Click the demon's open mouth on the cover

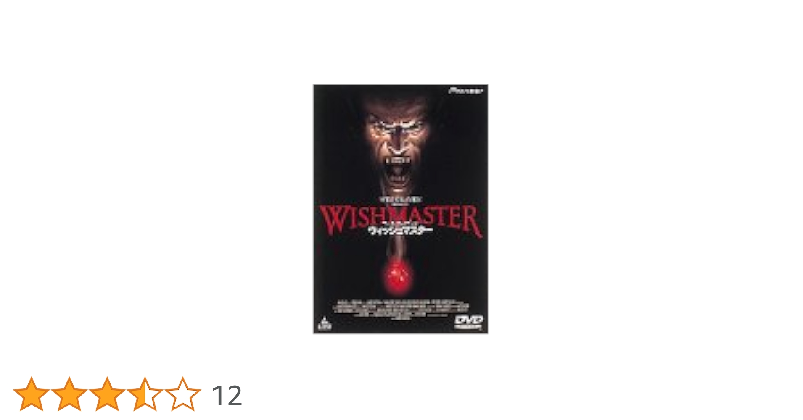pos(398,171)
